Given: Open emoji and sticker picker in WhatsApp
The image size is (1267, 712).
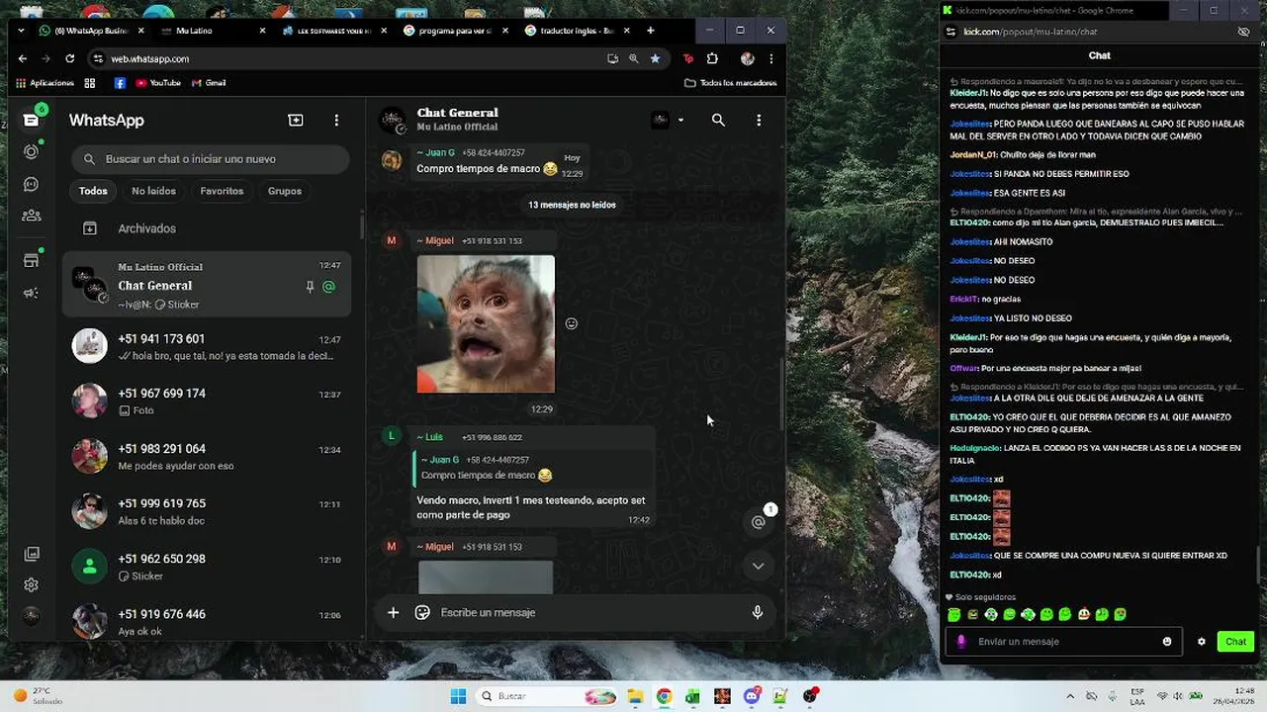Looking at the screenshot, I should (422, 612).
